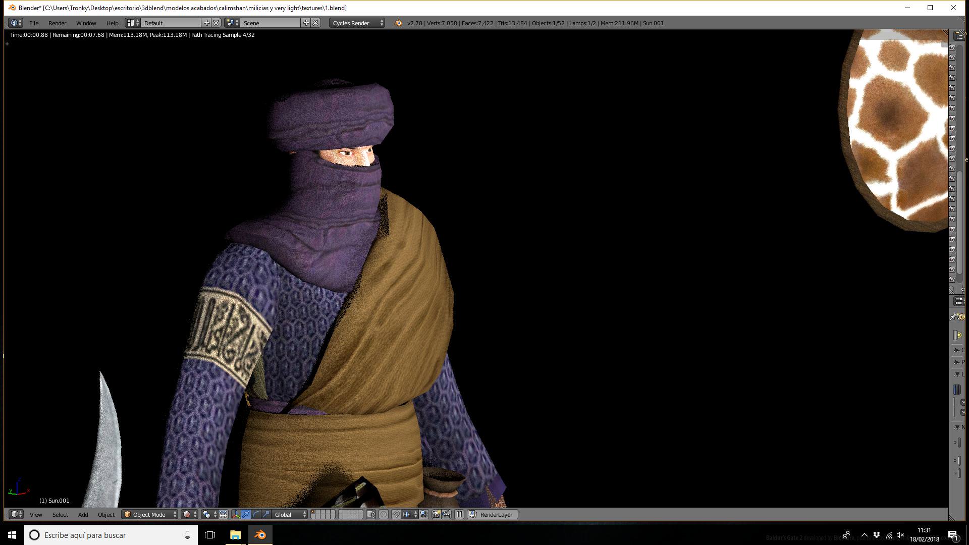969x545 pixels.
Task: Open the Cycles Render engine dropdown
Action: click(357, 23)
